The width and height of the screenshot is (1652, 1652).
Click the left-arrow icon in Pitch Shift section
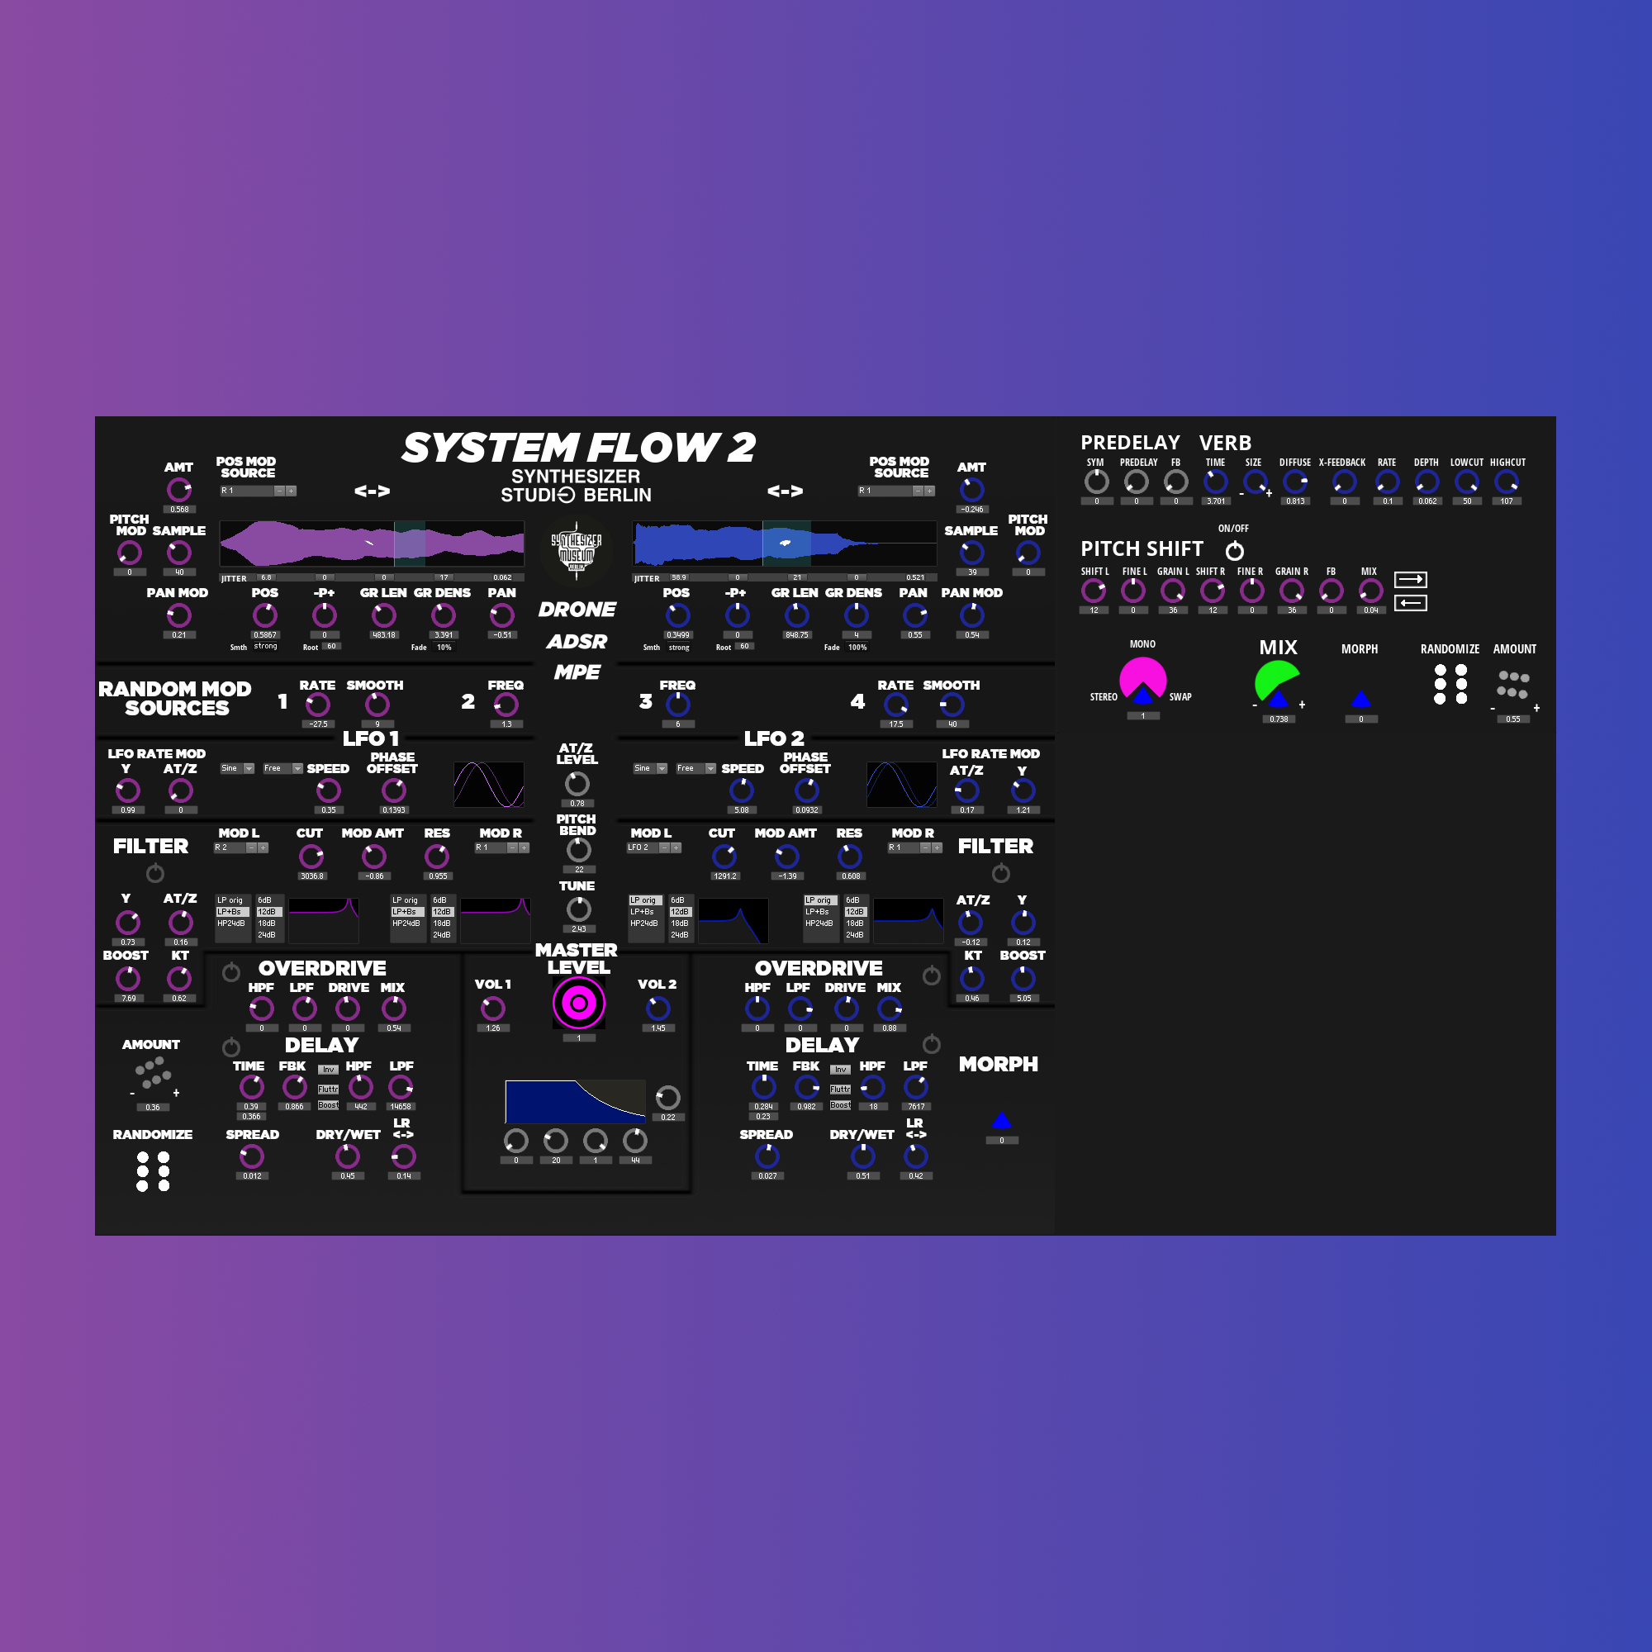click(1411, 603)
